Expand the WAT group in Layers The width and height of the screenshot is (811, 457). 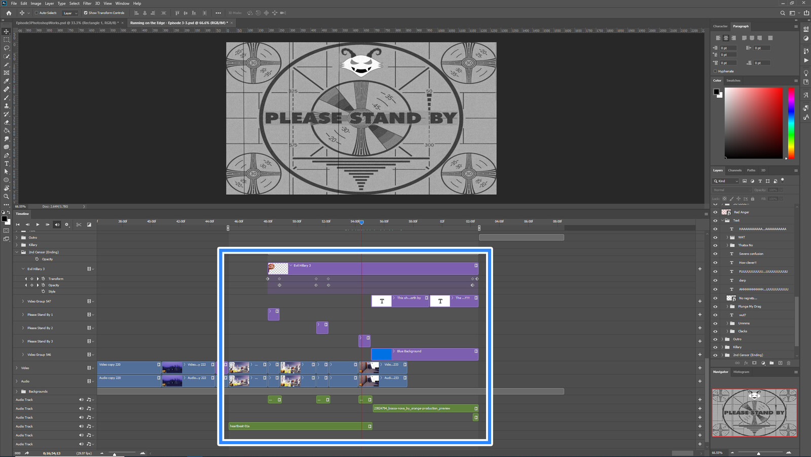(x=727, y=237)
